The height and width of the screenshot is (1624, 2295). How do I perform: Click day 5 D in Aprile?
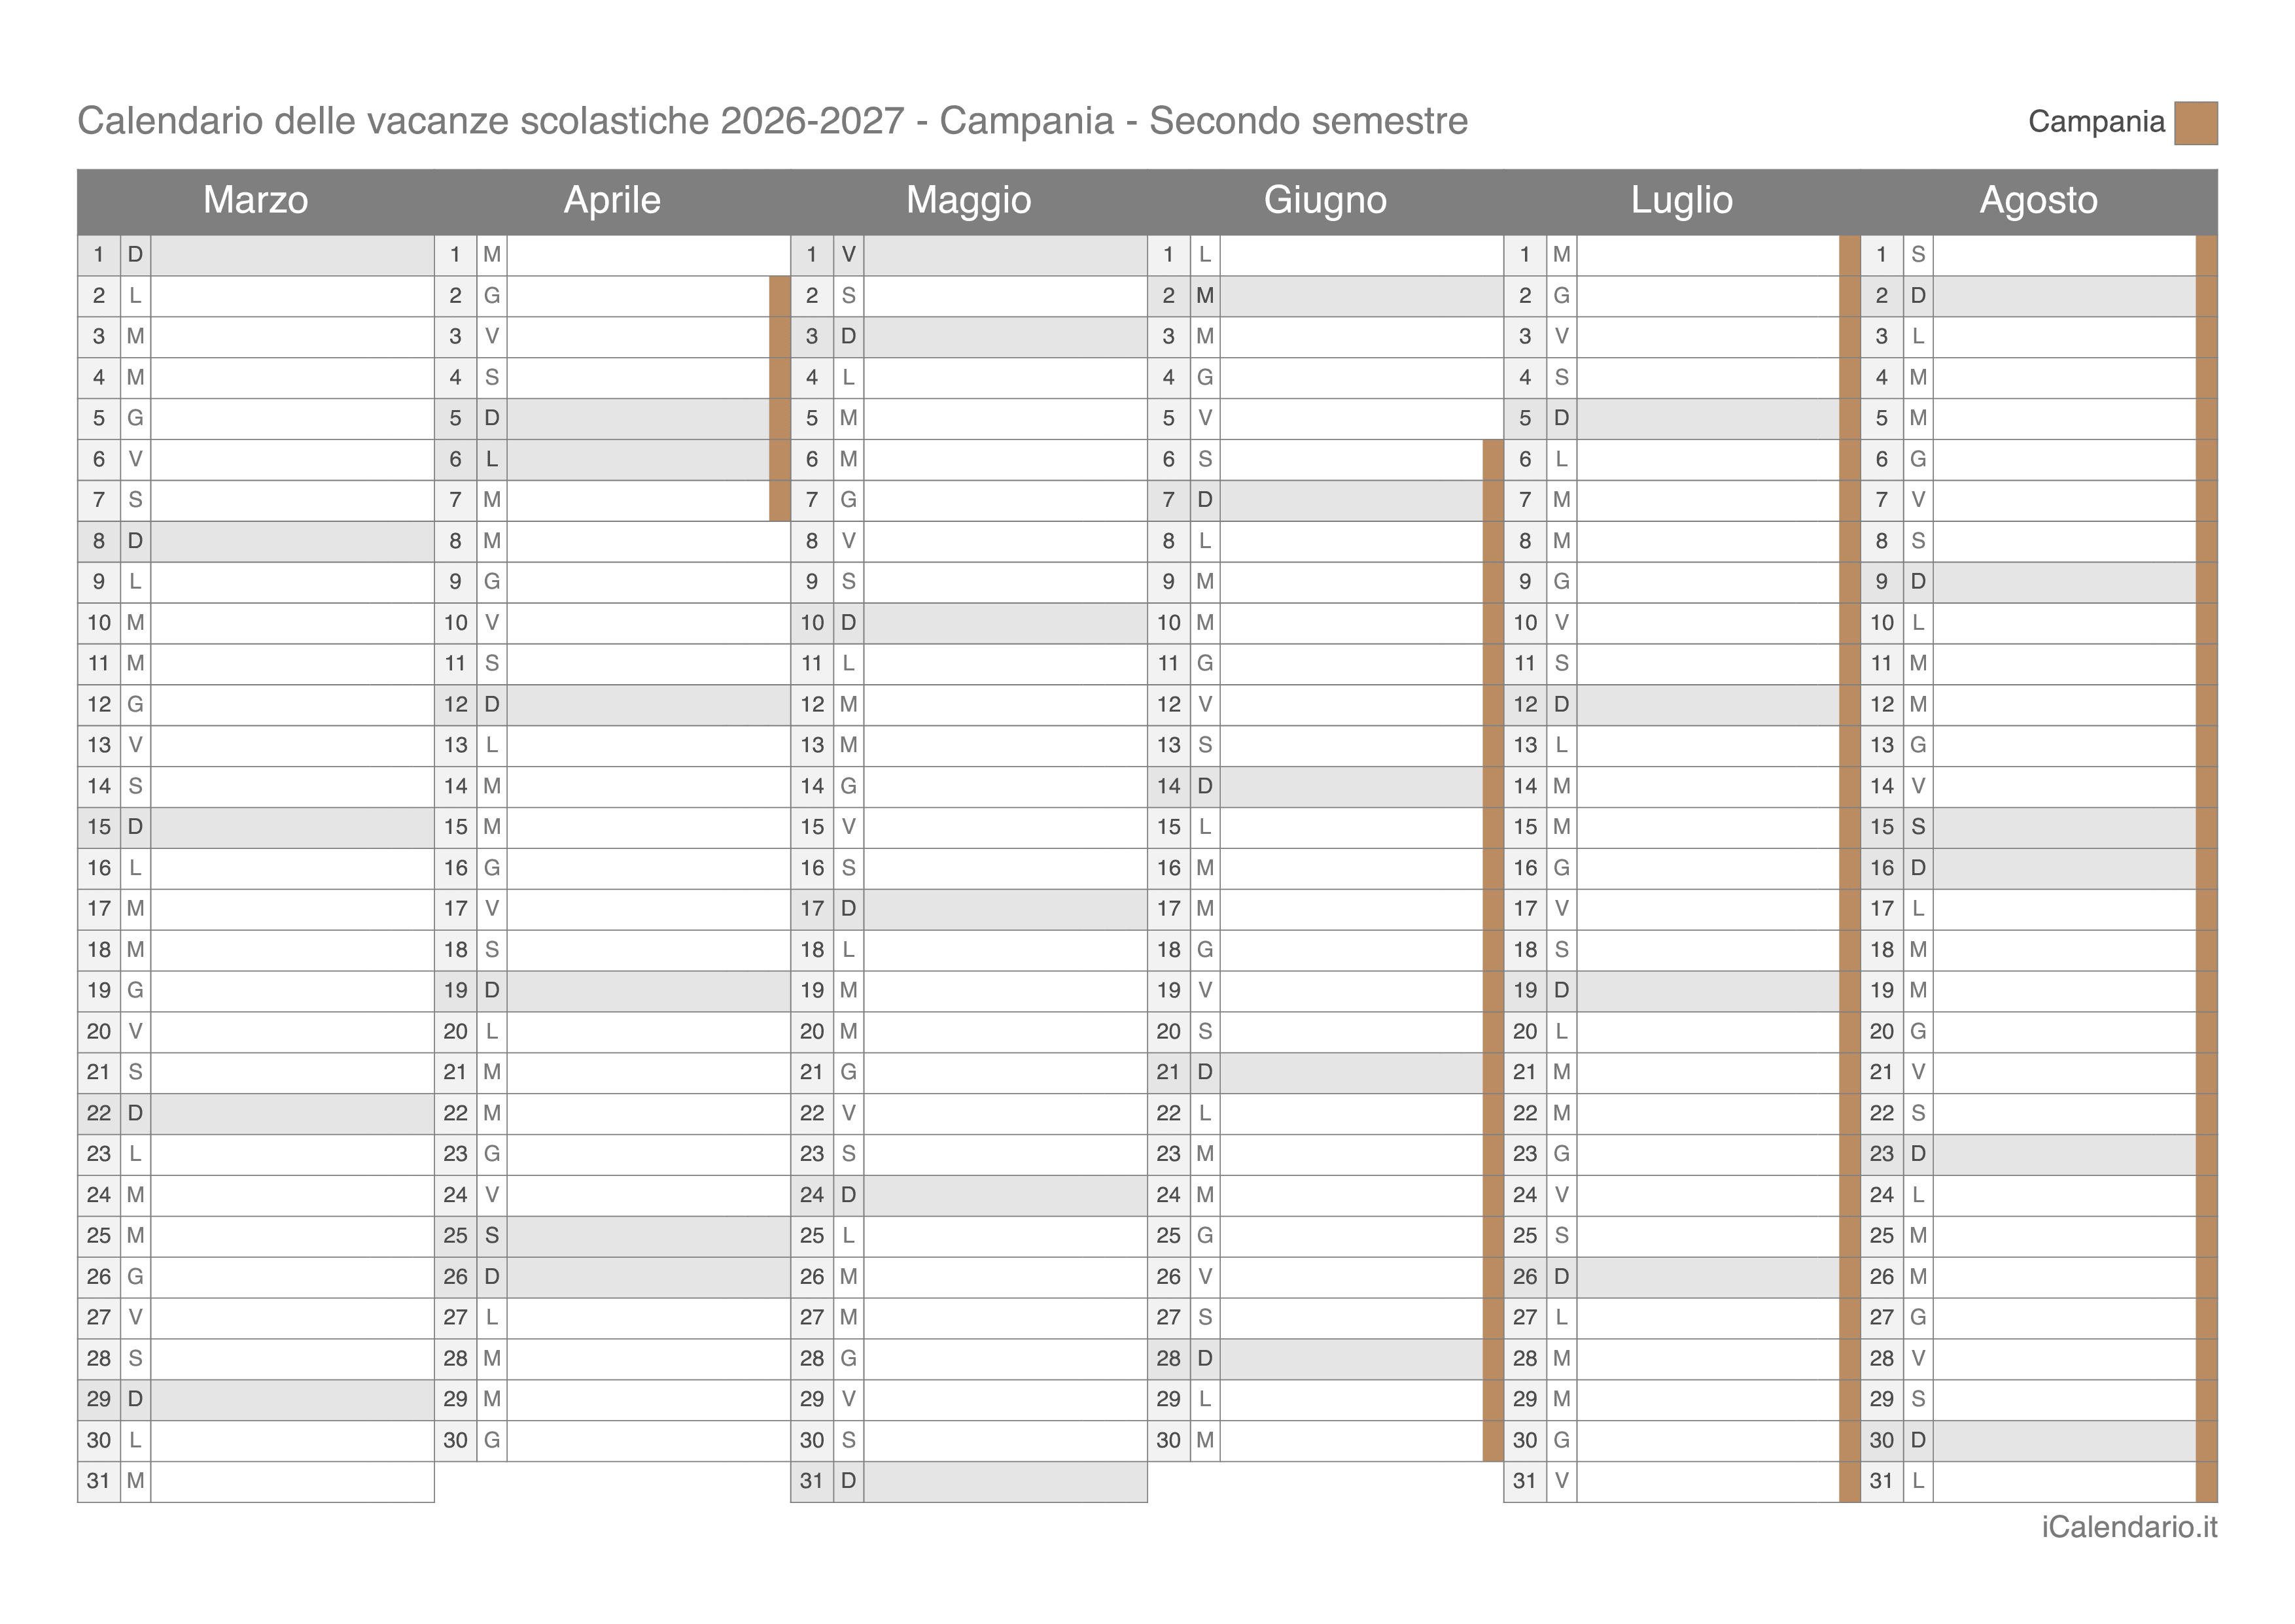tap(612, 419)
